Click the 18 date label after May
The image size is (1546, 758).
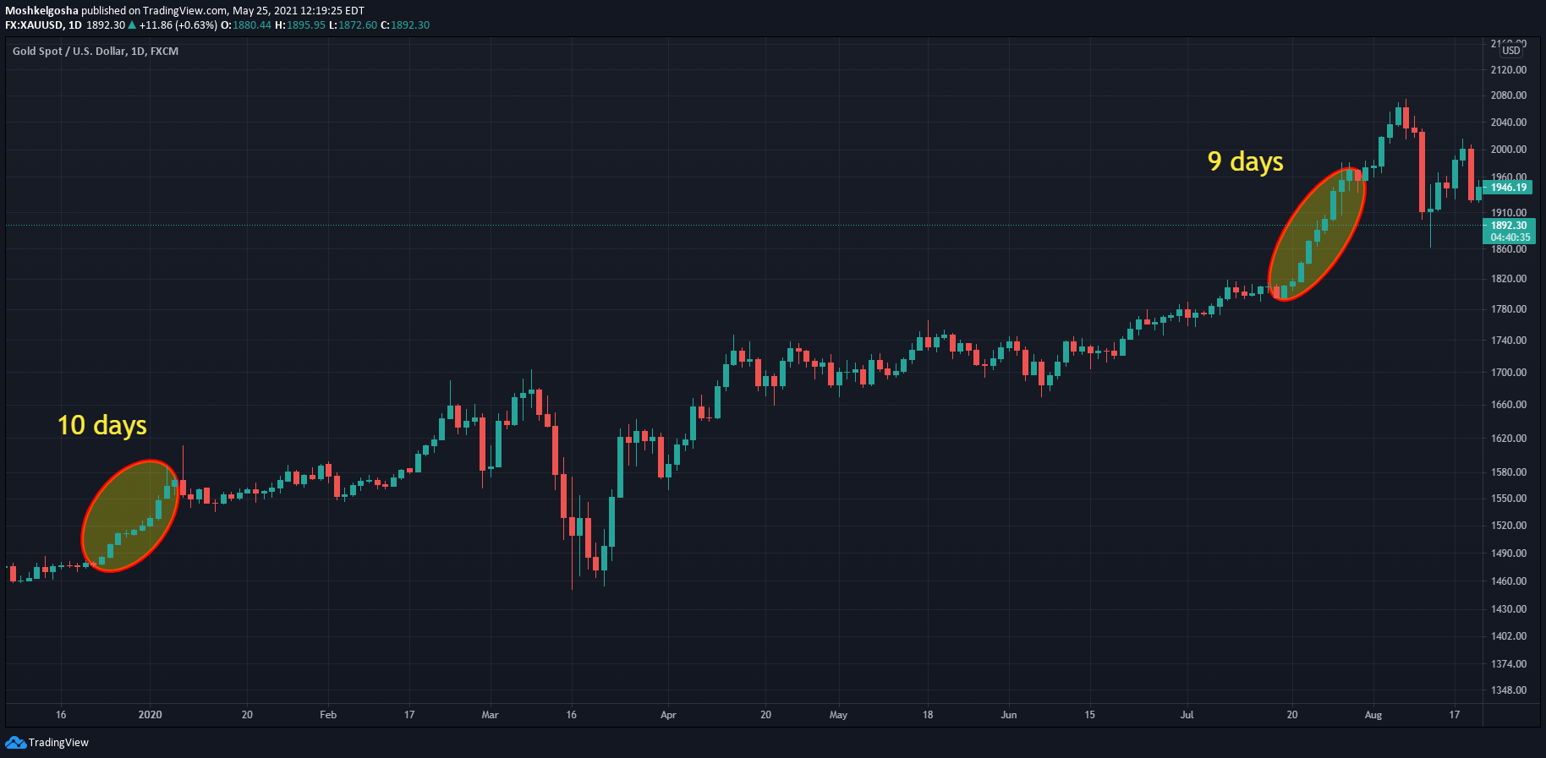tap(928, 715)
